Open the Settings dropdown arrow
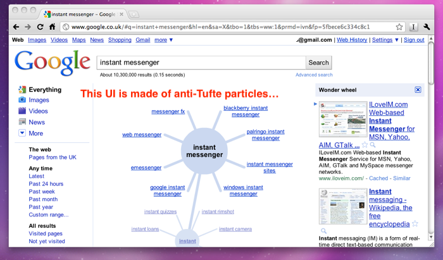Screen dimensions: 443x260 396,40
